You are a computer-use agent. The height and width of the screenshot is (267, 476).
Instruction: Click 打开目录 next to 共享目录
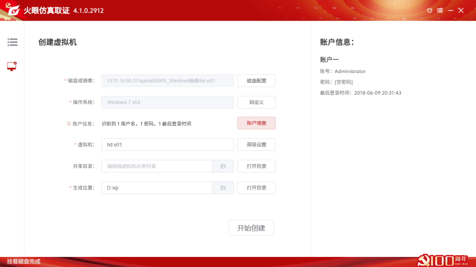(256, 166)
